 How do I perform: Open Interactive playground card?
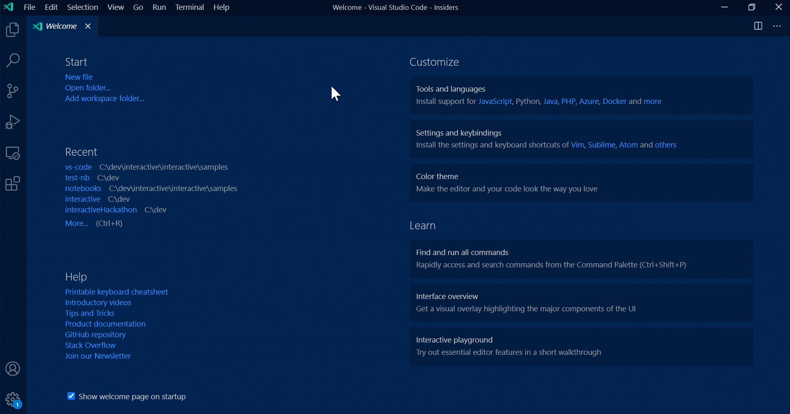tap(582, 347)
